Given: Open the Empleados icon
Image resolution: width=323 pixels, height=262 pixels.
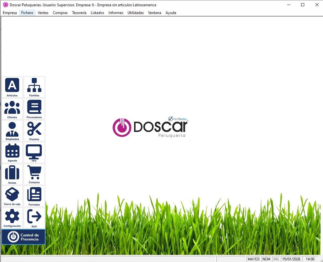Looking at the screenshot, I should click(12, 130).
